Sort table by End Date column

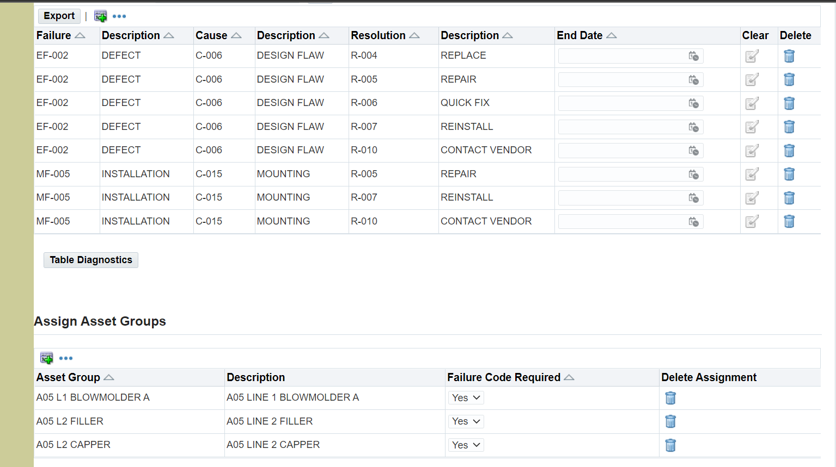pyautogui.click(x=611, y=36)
